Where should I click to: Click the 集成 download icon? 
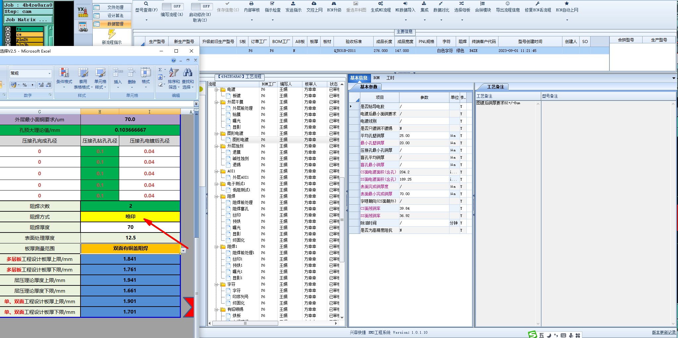click(x=424, y=4)
